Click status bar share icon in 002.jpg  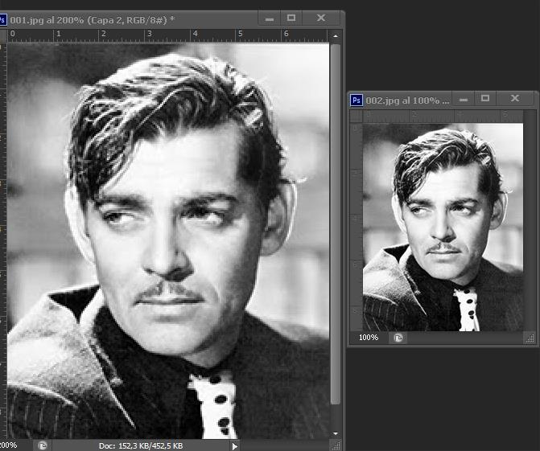[x=398, y=338]
